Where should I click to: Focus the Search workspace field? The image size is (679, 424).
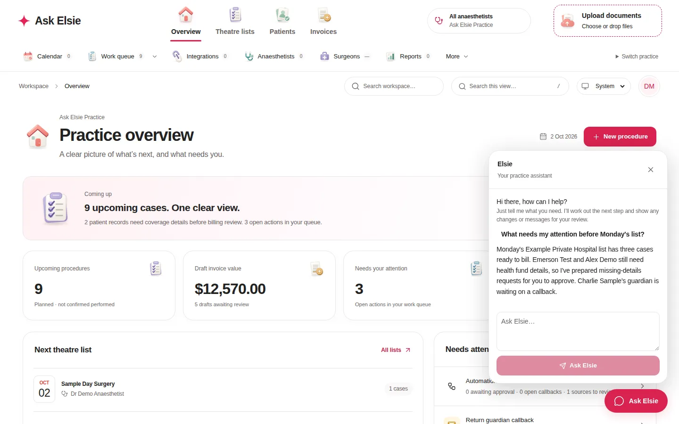[394, 86]
